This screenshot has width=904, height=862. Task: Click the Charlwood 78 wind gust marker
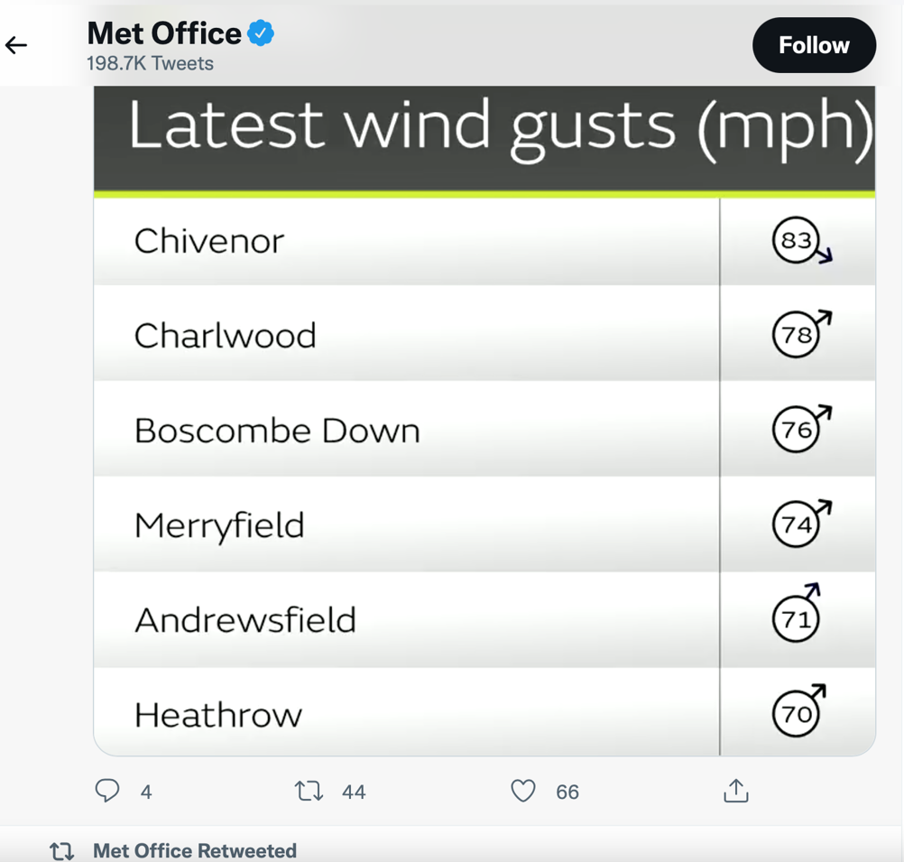pyautogui.click(x=801, y=334)
